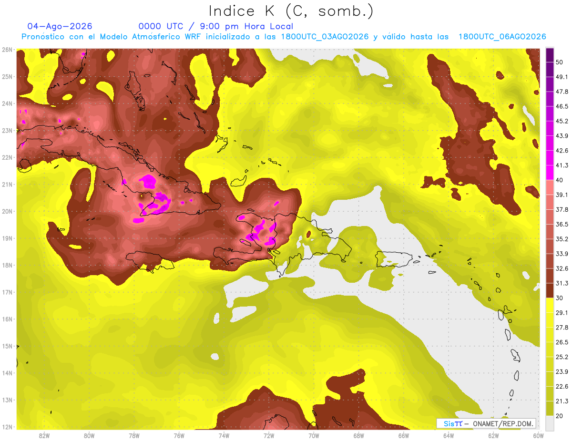Click the 78W longitude axis label
This screenshot has height=442, width=572.
[x=134, y=436]
